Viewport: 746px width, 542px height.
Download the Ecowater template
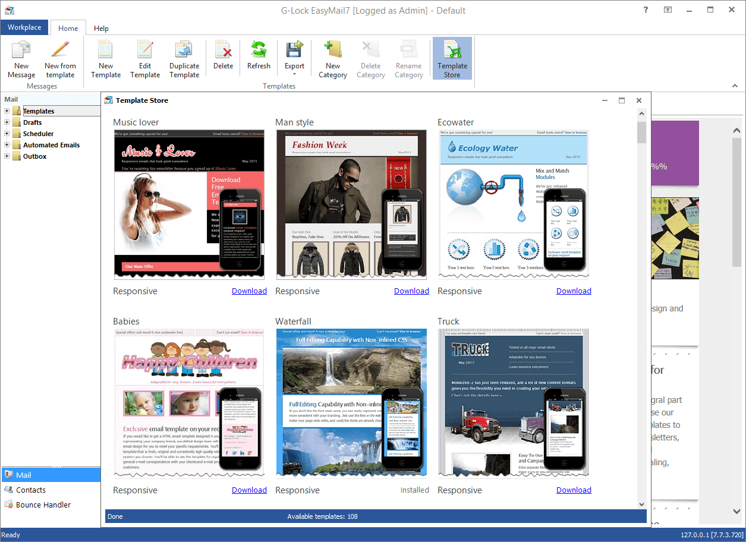point(574,291)
